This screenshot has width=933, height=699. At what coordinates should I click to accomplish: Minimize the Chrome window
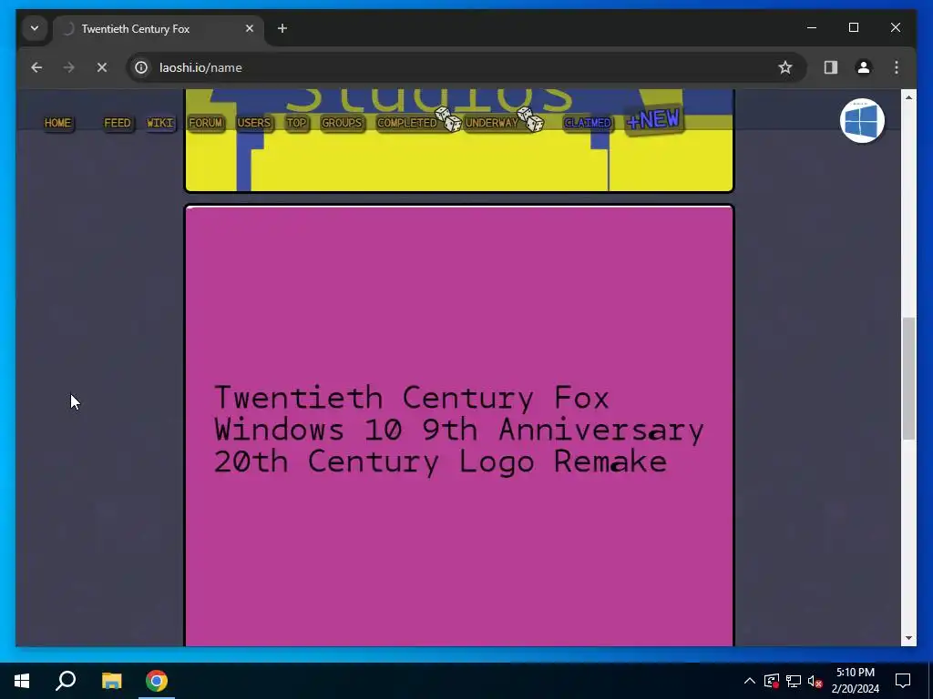click(x=812, y=28)
